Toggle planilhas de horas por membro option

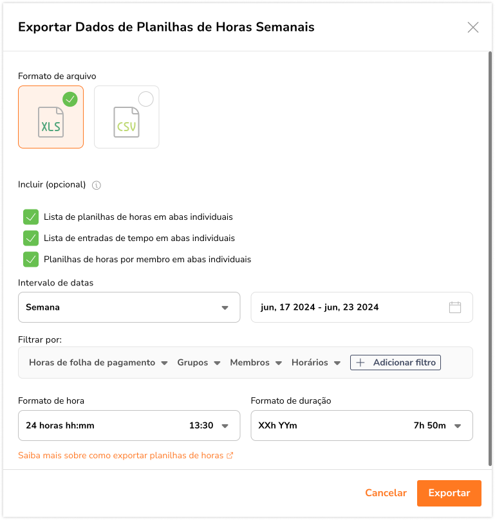[x=31, y=259]
